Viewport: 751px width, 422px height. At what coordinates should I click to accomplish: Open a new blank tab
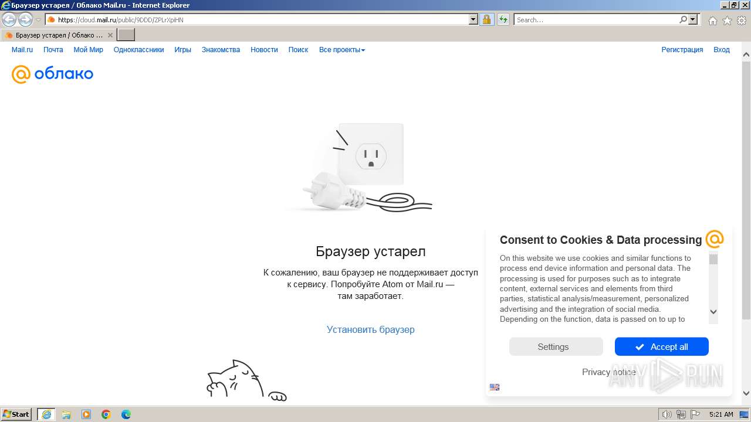[126, 35]
